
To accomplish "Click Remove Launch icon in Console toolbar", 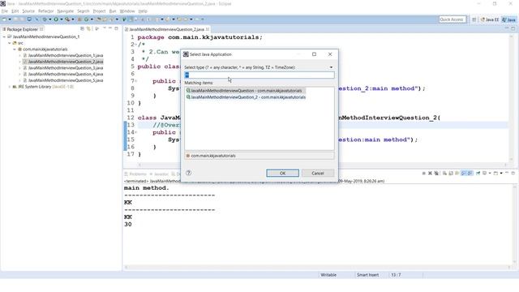I will 430,173.
